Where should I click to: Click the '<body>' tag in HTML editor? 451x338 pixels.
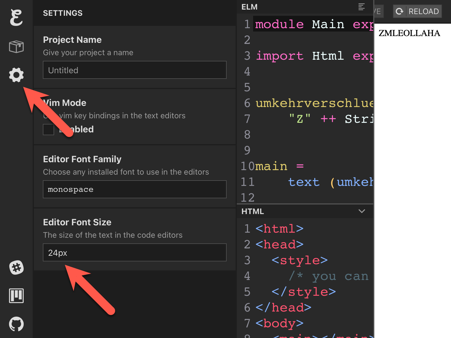tap(279, 323)
